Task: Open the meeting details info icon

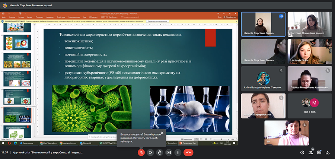Action: tap(302, 152)
